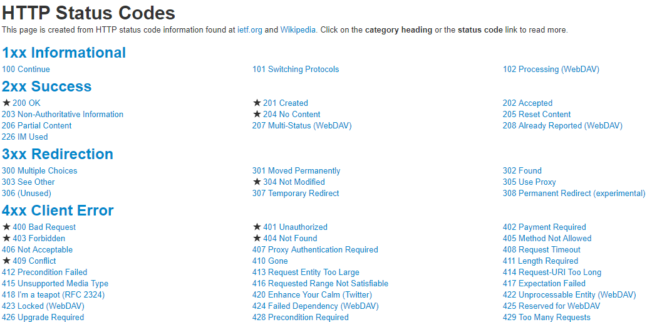Visit the Wikipedia source link
This screenshot has width=652, height=322.
[x=298, y=29]
